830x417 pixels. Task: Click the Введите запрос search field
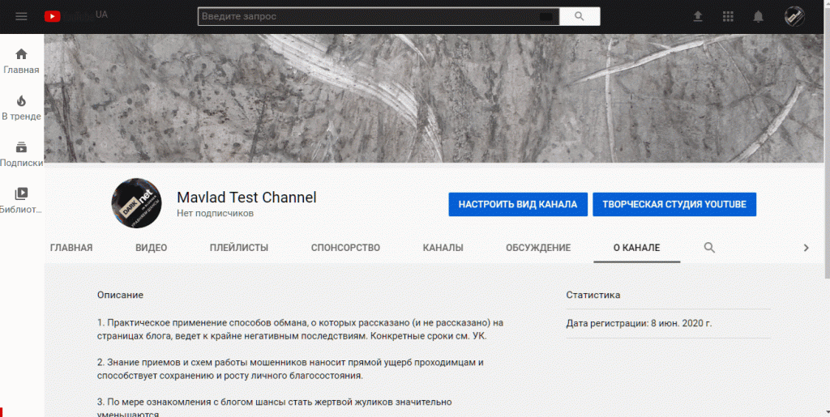pos(369,16)
